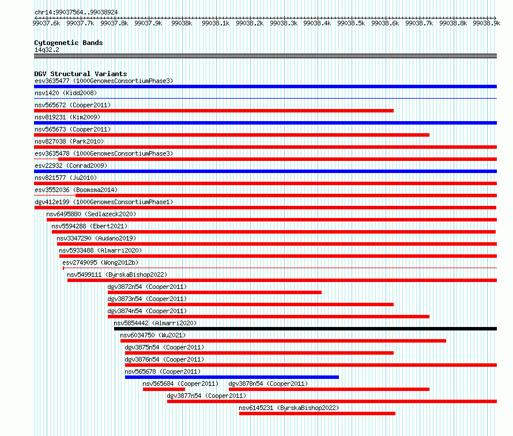Click nsv5854442 (Almarri2020) label
Viewport: 513px width, 436px height.
155,323
